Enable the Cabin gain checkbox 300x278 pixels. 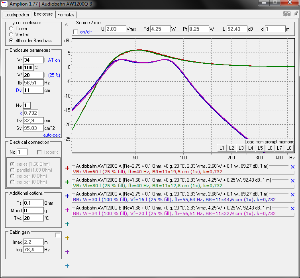58,235
